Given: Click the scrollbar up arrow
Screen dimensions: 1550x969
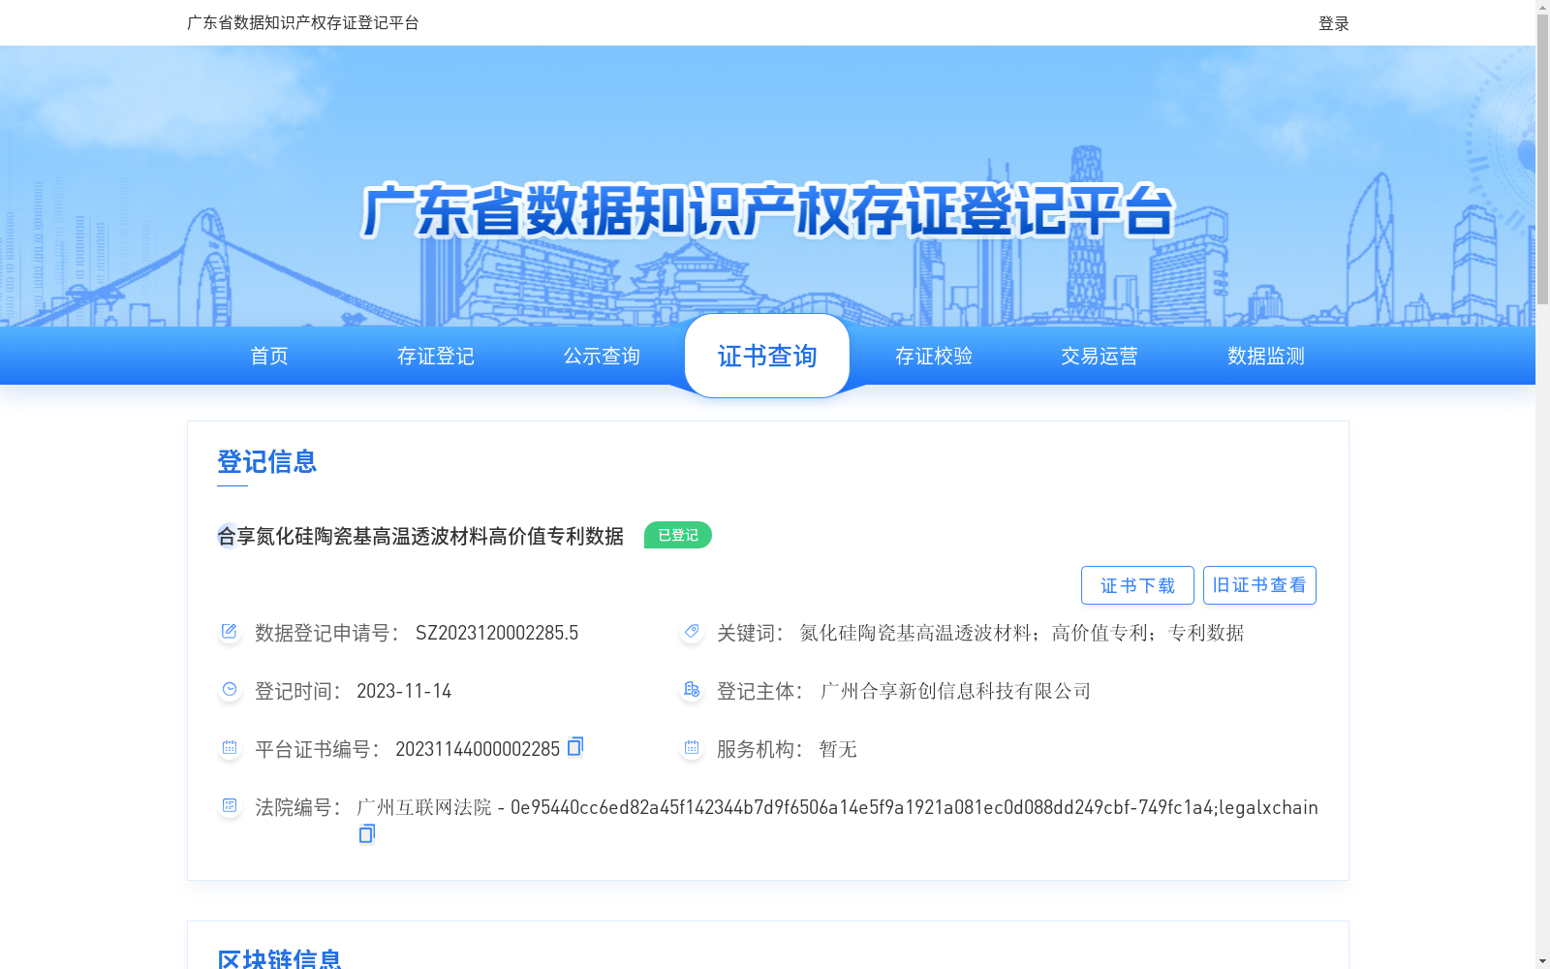Looking at the screenshot, I should coord(1542,7).
